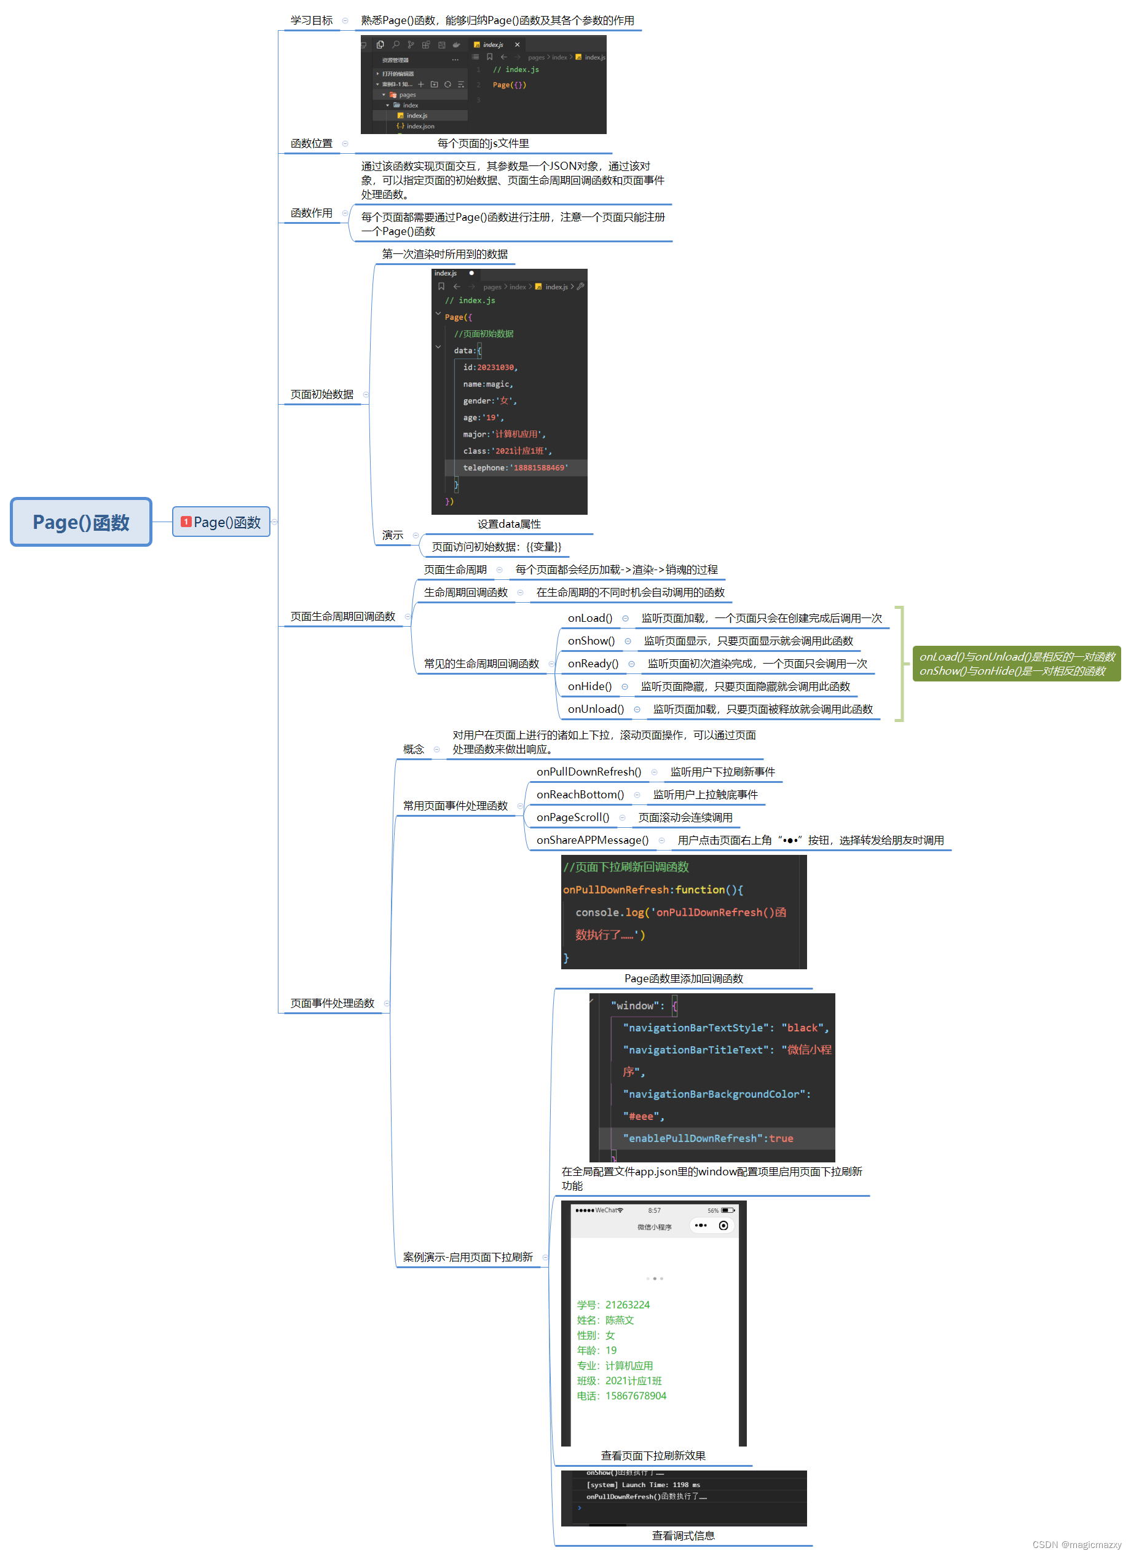Tap the circular close target button in the simulator
Viewport: 1131px width, 1556px height.
coord(723,1226)
